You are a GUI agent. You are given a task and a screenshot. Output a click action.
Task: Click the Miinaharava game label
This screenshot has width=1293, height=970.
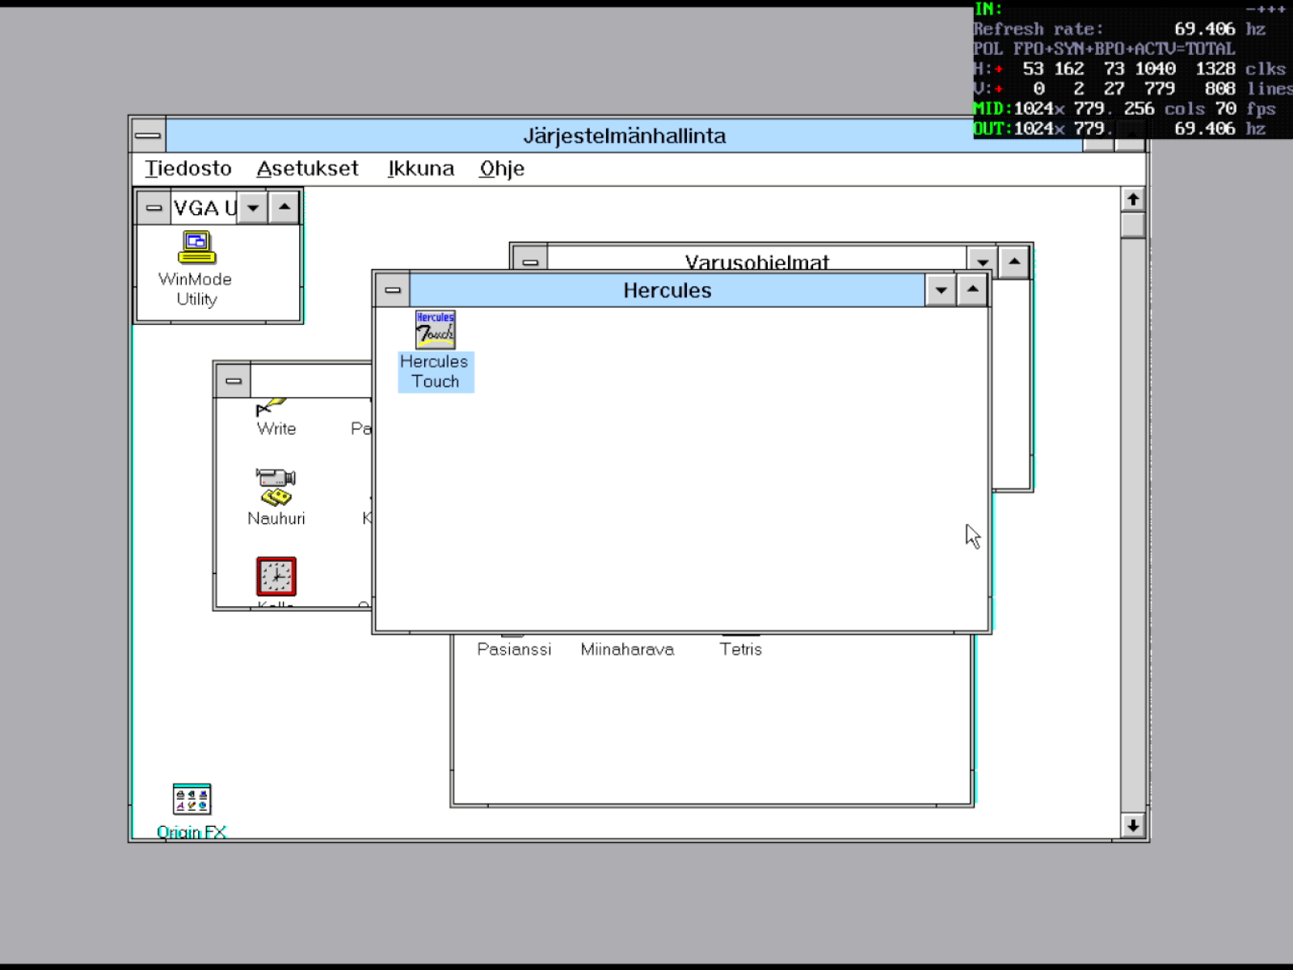[x=627, y=649]
